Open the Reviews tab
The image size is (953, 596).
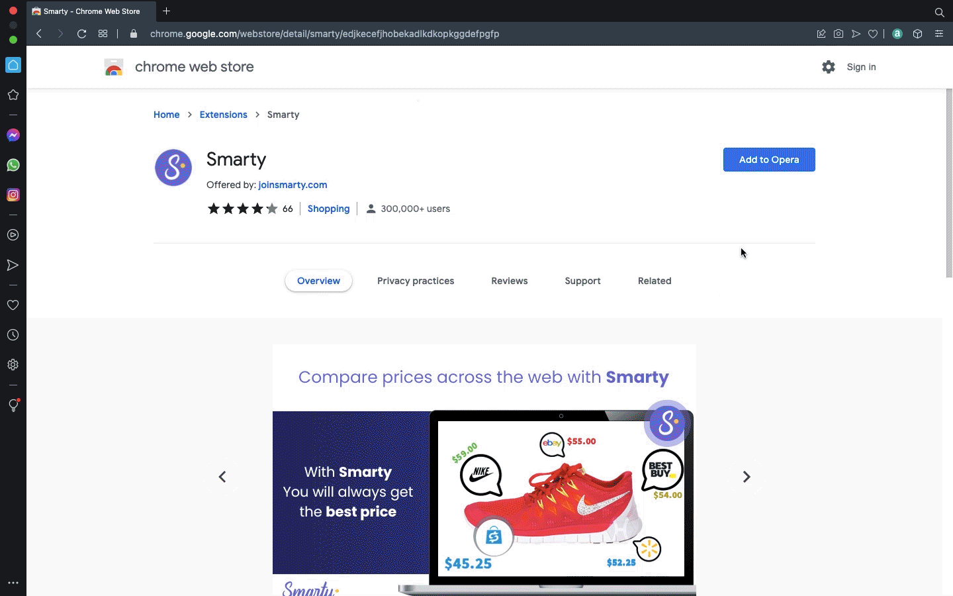[x=510, y=281]
